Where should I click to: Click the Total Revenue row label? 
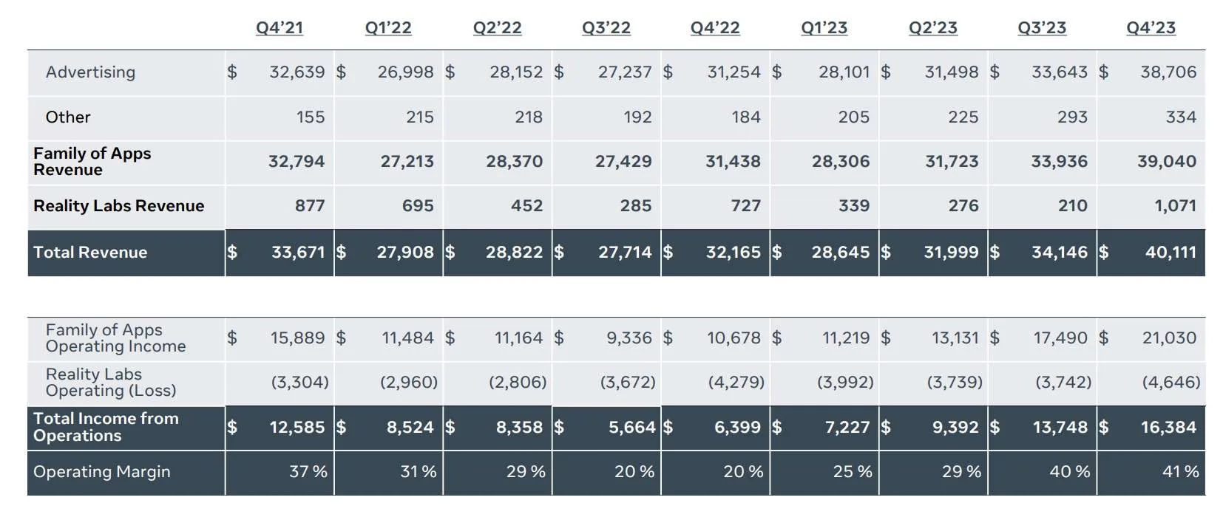pyautogui.click(x=90, y=253)
